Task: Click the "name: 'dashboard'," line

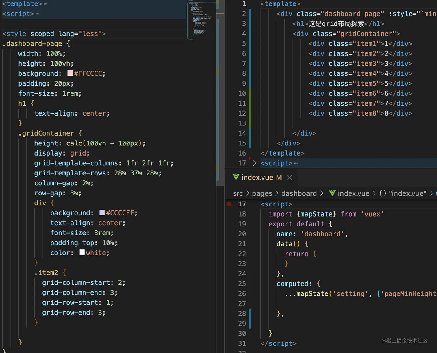Action: click(x=312, y=234)
